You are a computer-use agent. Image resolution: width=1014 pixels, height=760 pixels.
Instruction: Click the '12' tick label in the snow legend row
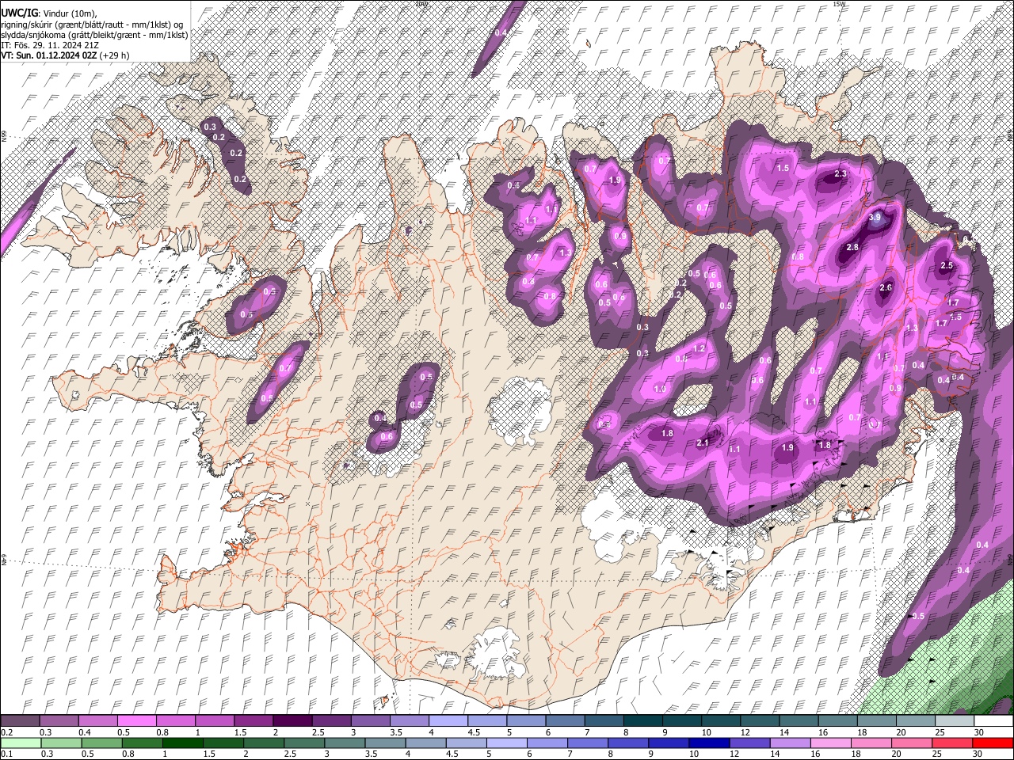click(x=745, y=732)
